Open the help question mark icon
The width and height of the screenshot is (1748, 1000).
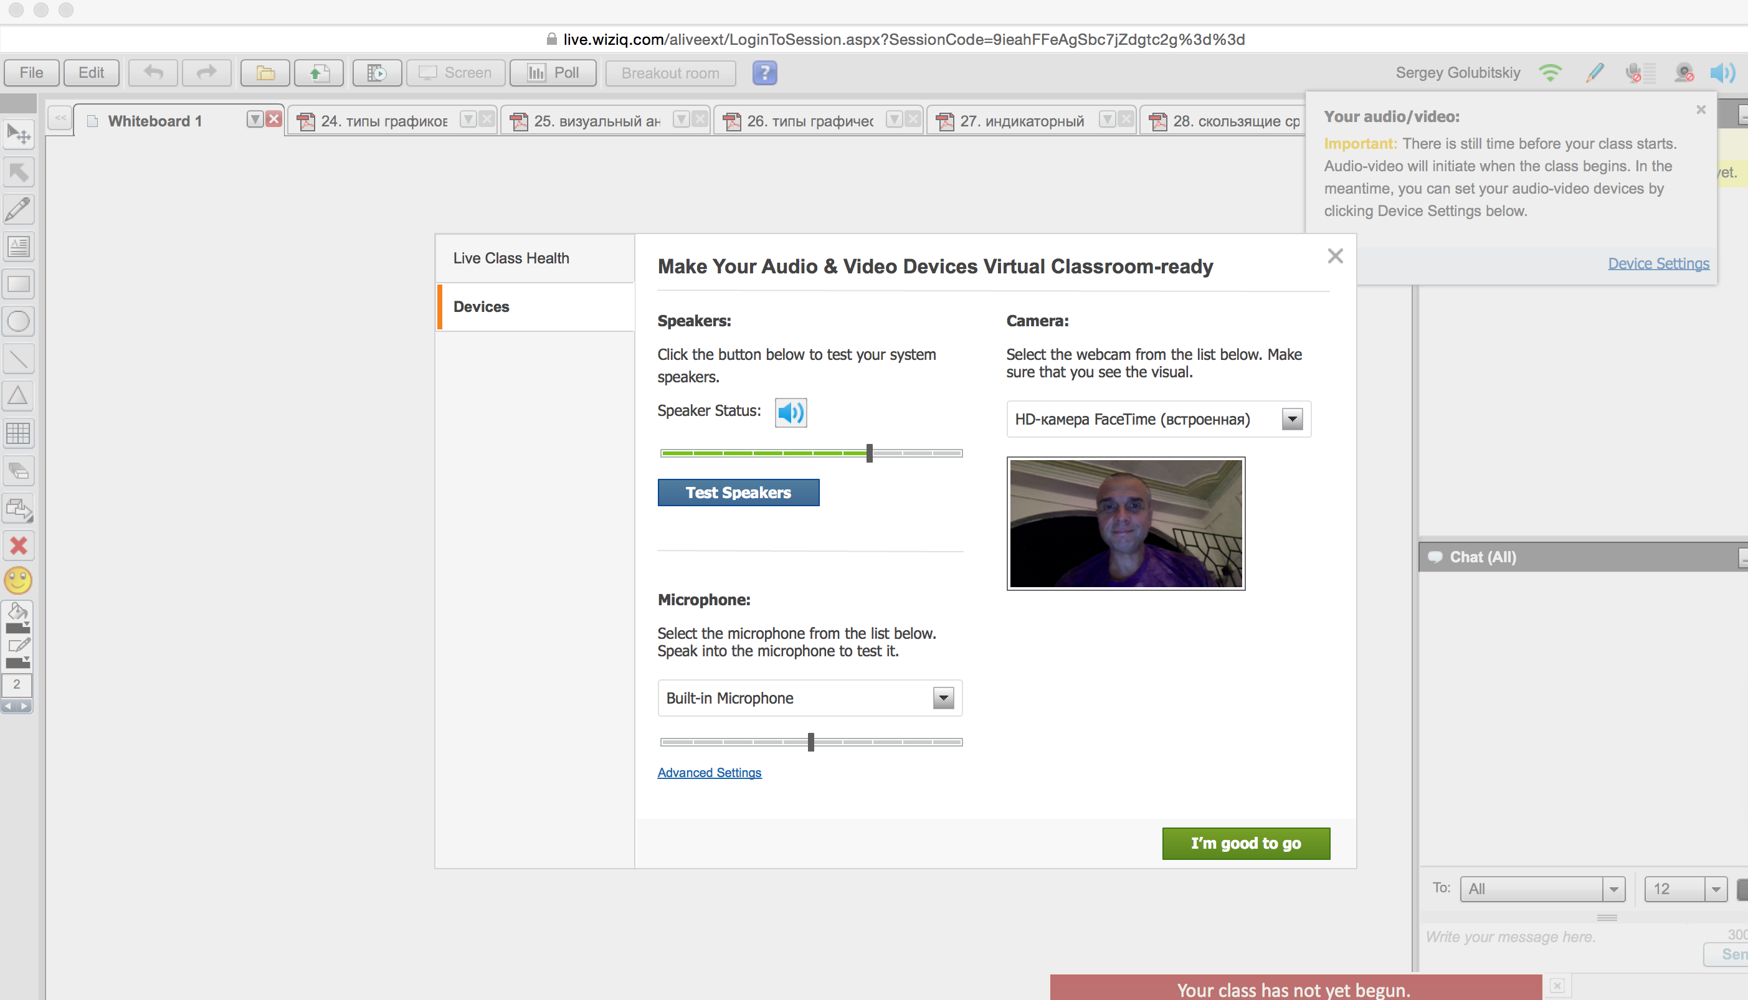click(764, 73)
